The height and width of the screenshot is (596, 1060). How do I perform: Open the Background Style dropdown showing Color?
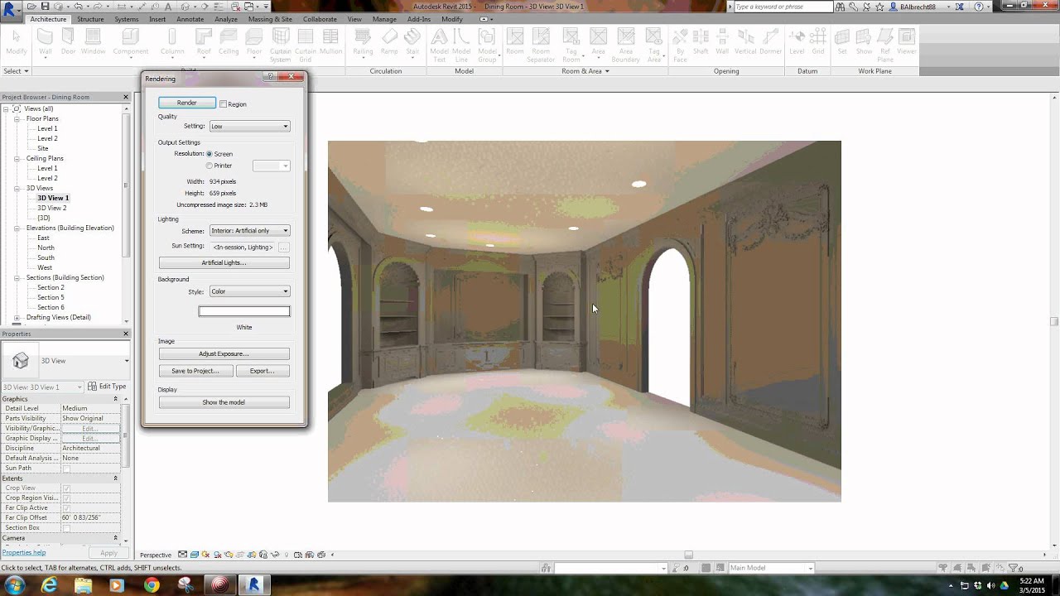click(249, 291)
